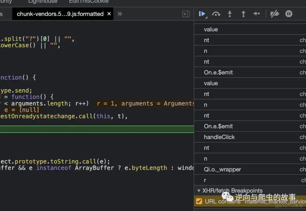Click the inline value e = [null]

(x=22, y=110)
